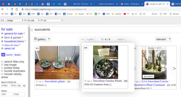Switch to the Editor - PicMonkey tab
This screenshot has height=97, width=181.
click(131, 4)
